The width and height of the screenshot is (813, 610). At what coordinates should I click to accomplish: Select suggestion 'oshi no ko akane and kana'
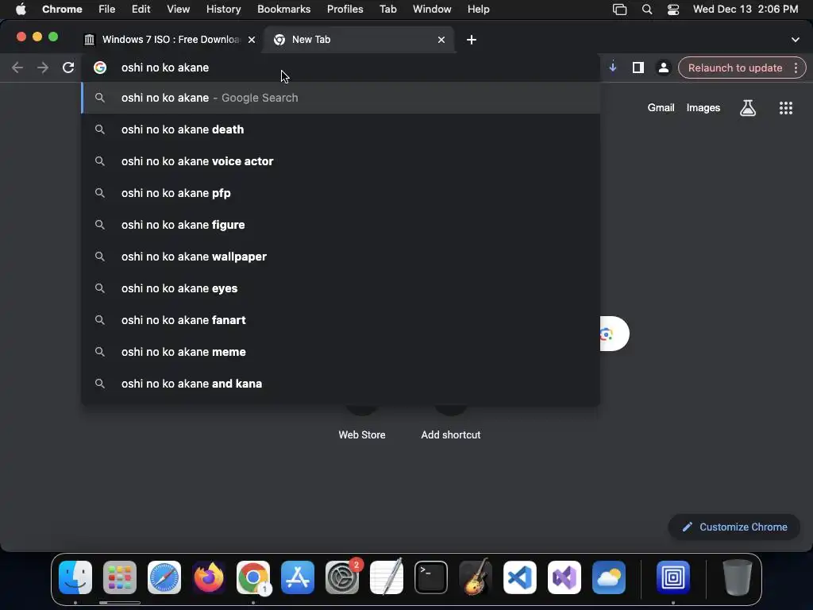pyautogui.click(x=341, y=384)
